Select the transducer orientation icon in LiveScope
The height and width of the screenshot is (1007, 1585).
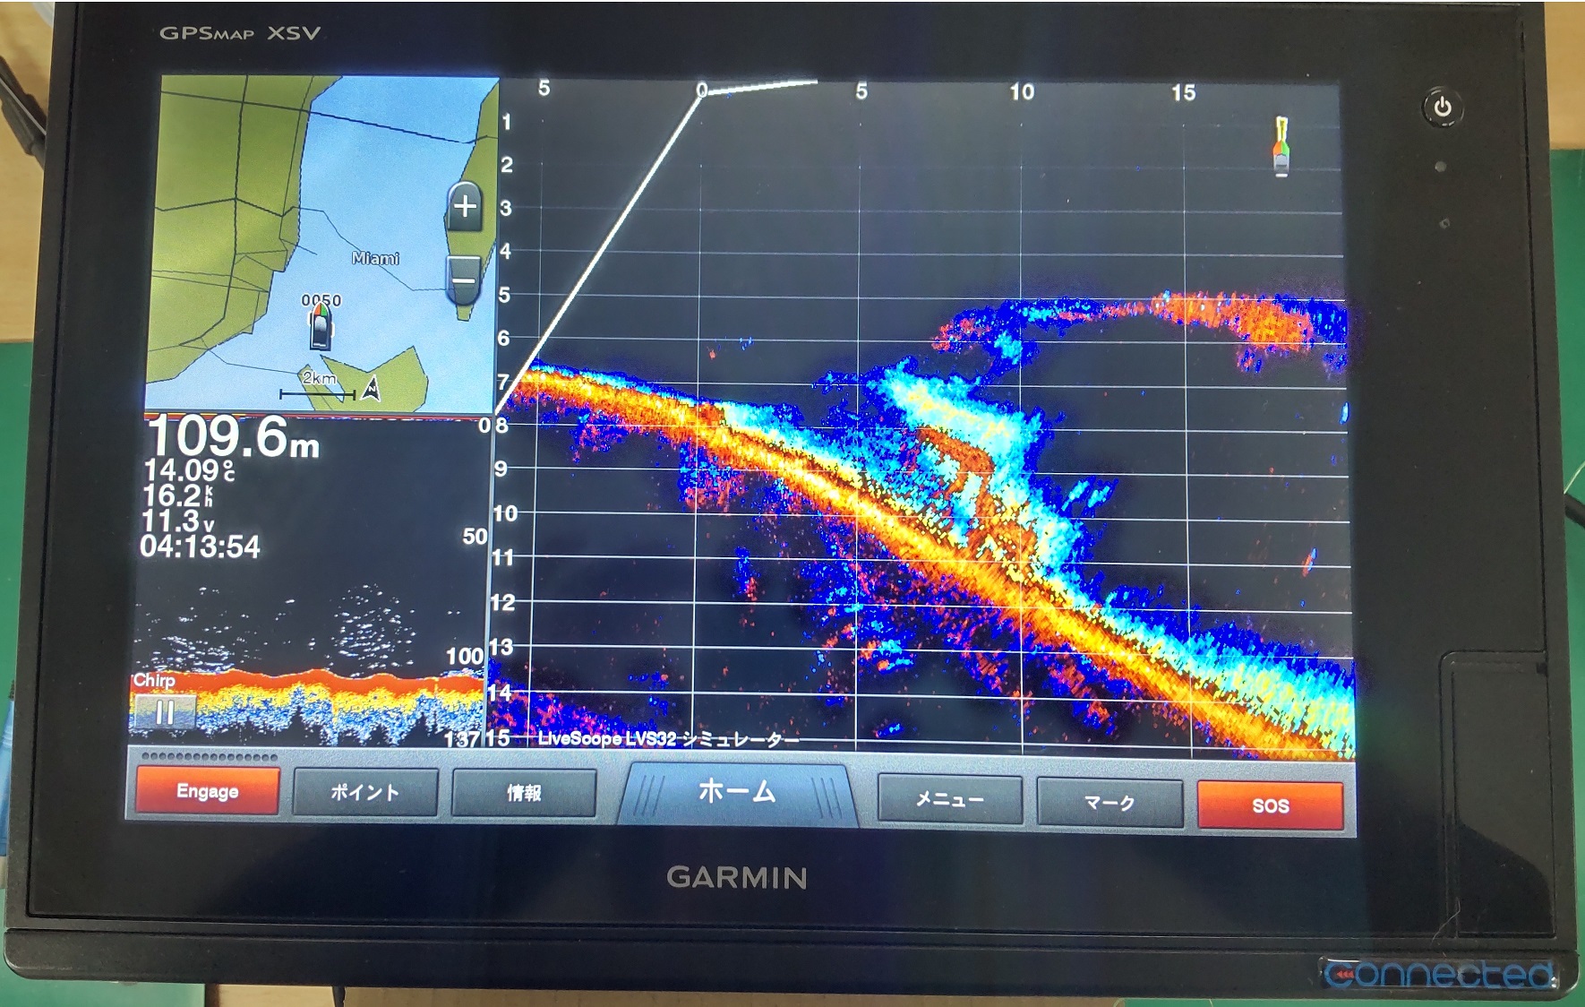click(x=1281, y=146)
